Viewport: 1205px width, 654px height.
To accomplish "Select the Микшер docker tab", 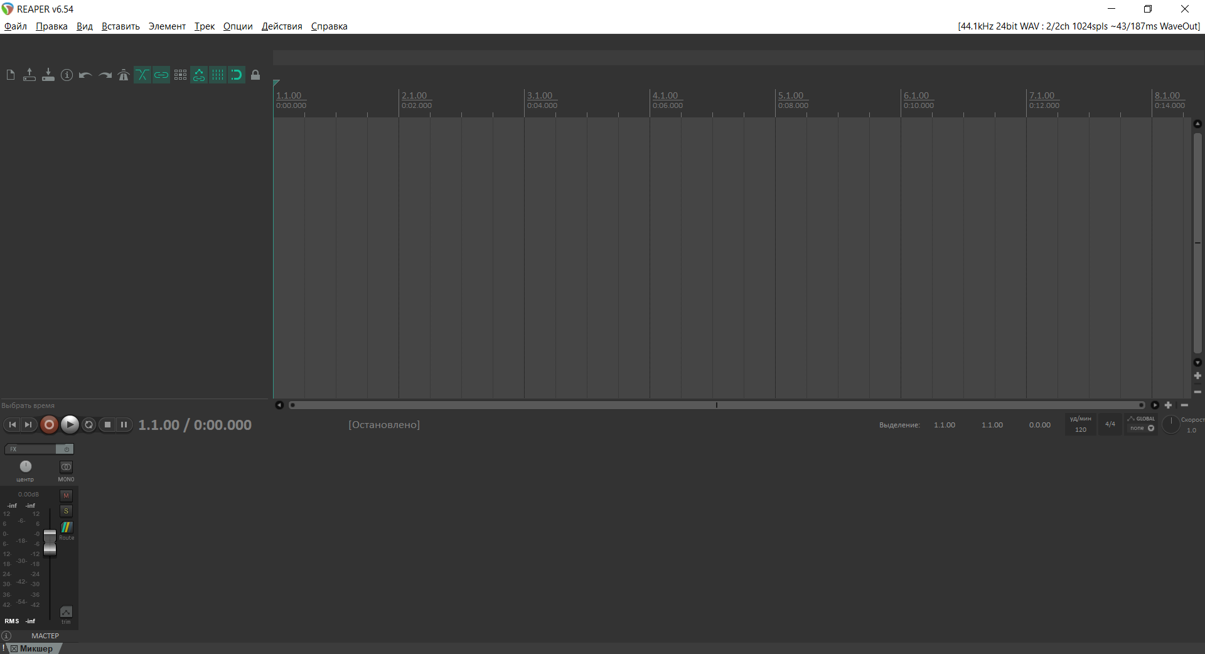I will pyautogui.click(x=36, y=649).
